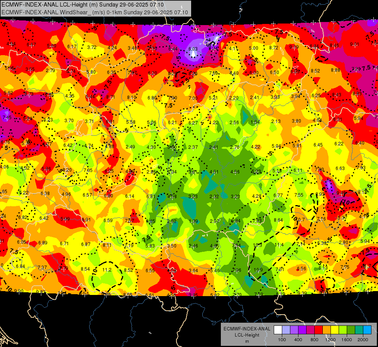Click the orange legend swatch

[x=327, y=330]
